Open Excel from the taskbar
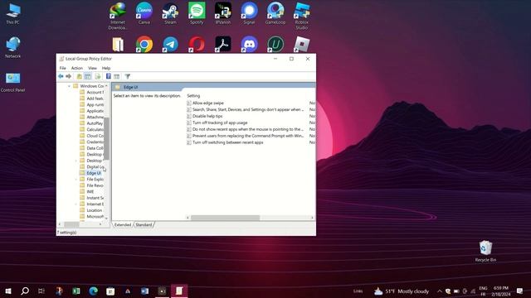The height and width of the screenshot is (298, 531). pyautogui.click(x=76, y=291)
